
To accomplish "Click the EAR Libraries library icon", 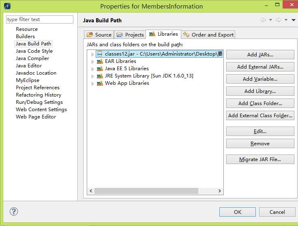I will (x=100, y=61).
